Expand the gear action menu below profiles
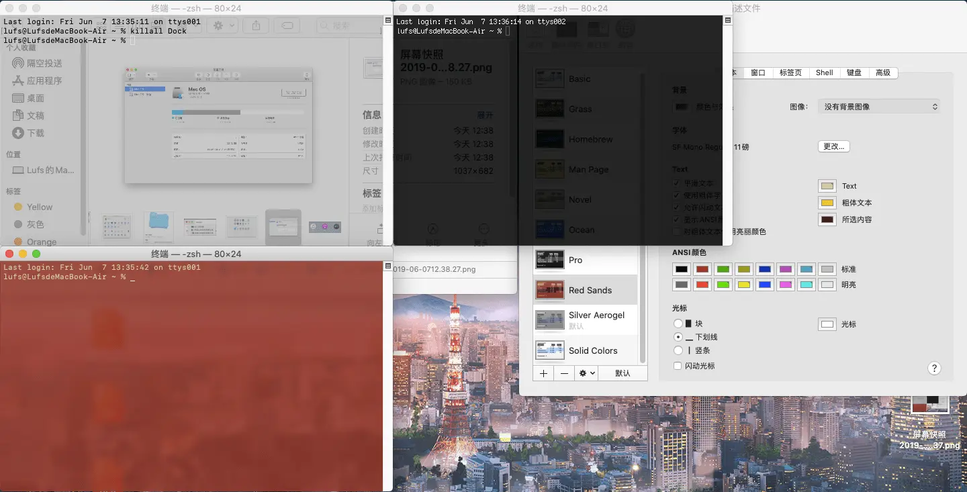Screen dimensions: 967x492 click(586, 373)
